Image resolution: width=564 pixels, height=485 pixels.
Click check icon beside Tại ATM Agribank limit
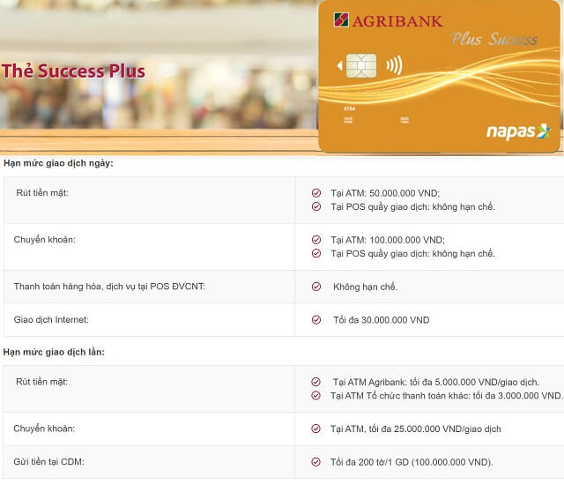coord(315,381)
